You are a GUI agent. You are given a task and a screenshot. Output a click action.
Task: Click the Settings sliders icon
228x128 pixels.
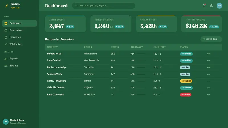click(x=6, y=66)
